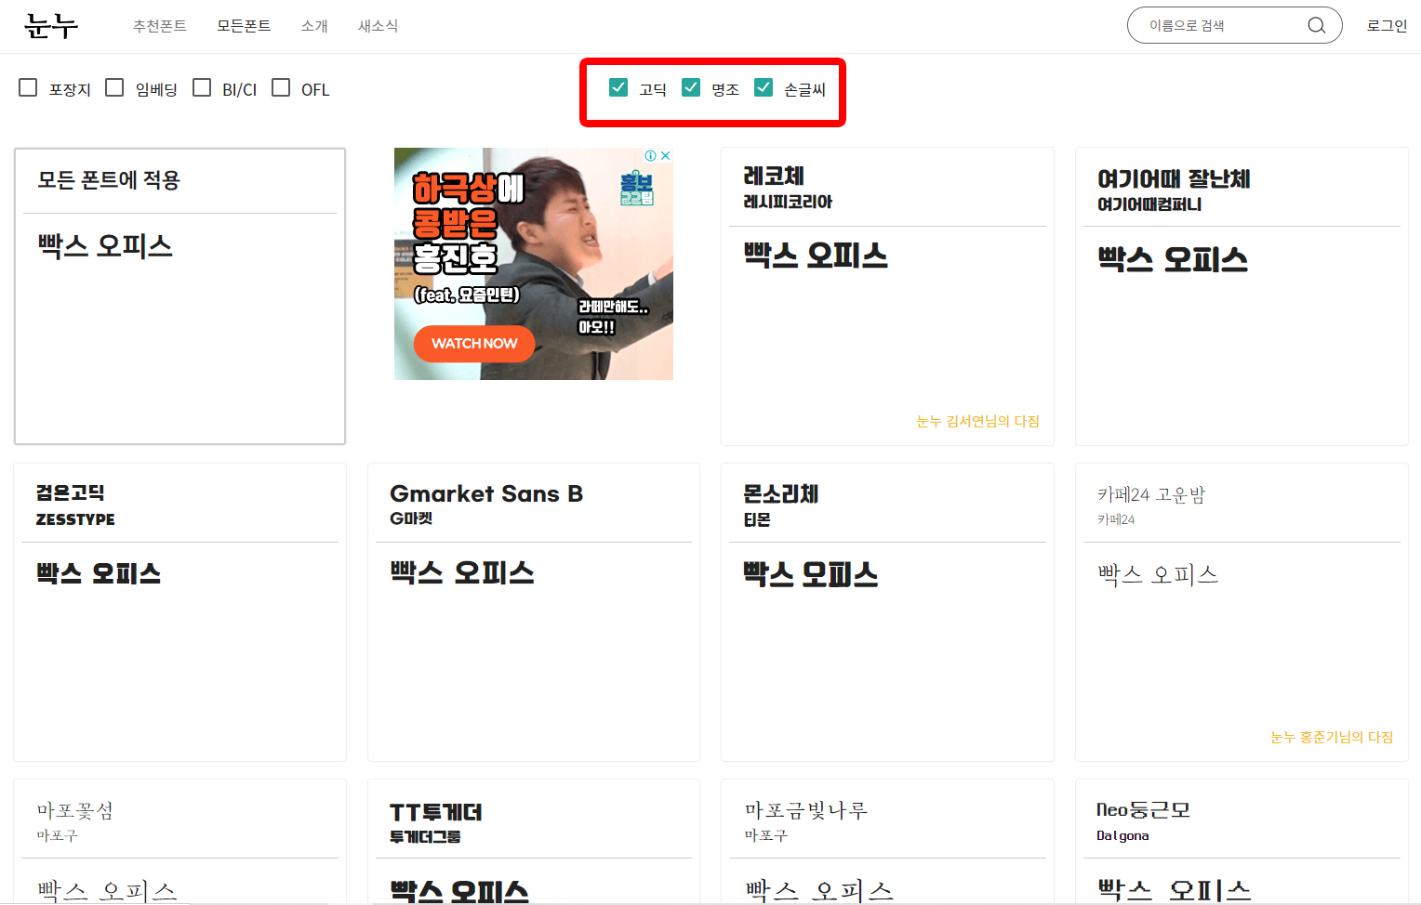Viewport: 1421px width, 905px height.
Task: Open the Gmarket Sans B font
Action: (x=486, y=493)
